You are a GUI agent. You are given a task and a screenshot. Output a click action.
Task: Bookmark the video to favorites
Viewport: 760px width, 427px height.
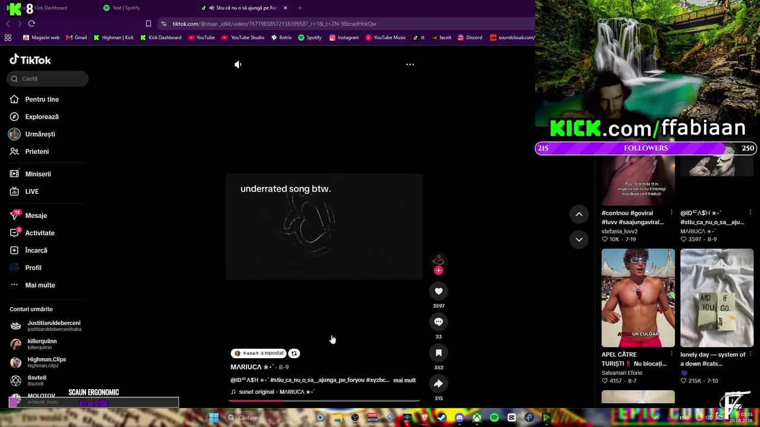[439, 353]
